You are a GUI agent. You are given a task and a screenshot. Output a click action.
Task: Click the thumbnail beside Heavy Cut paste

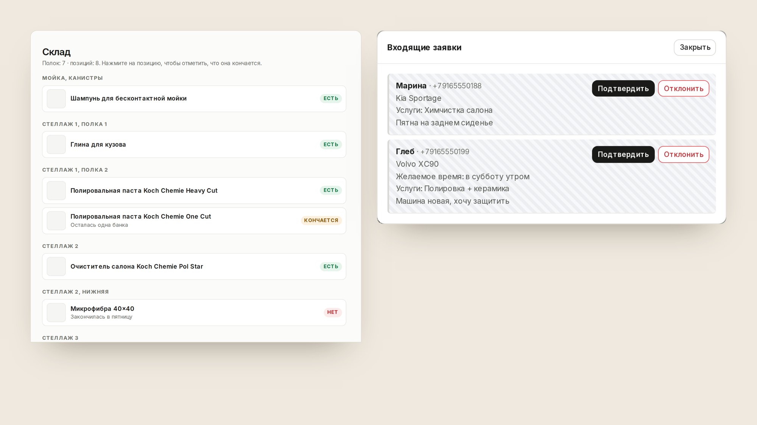[56, 191]
